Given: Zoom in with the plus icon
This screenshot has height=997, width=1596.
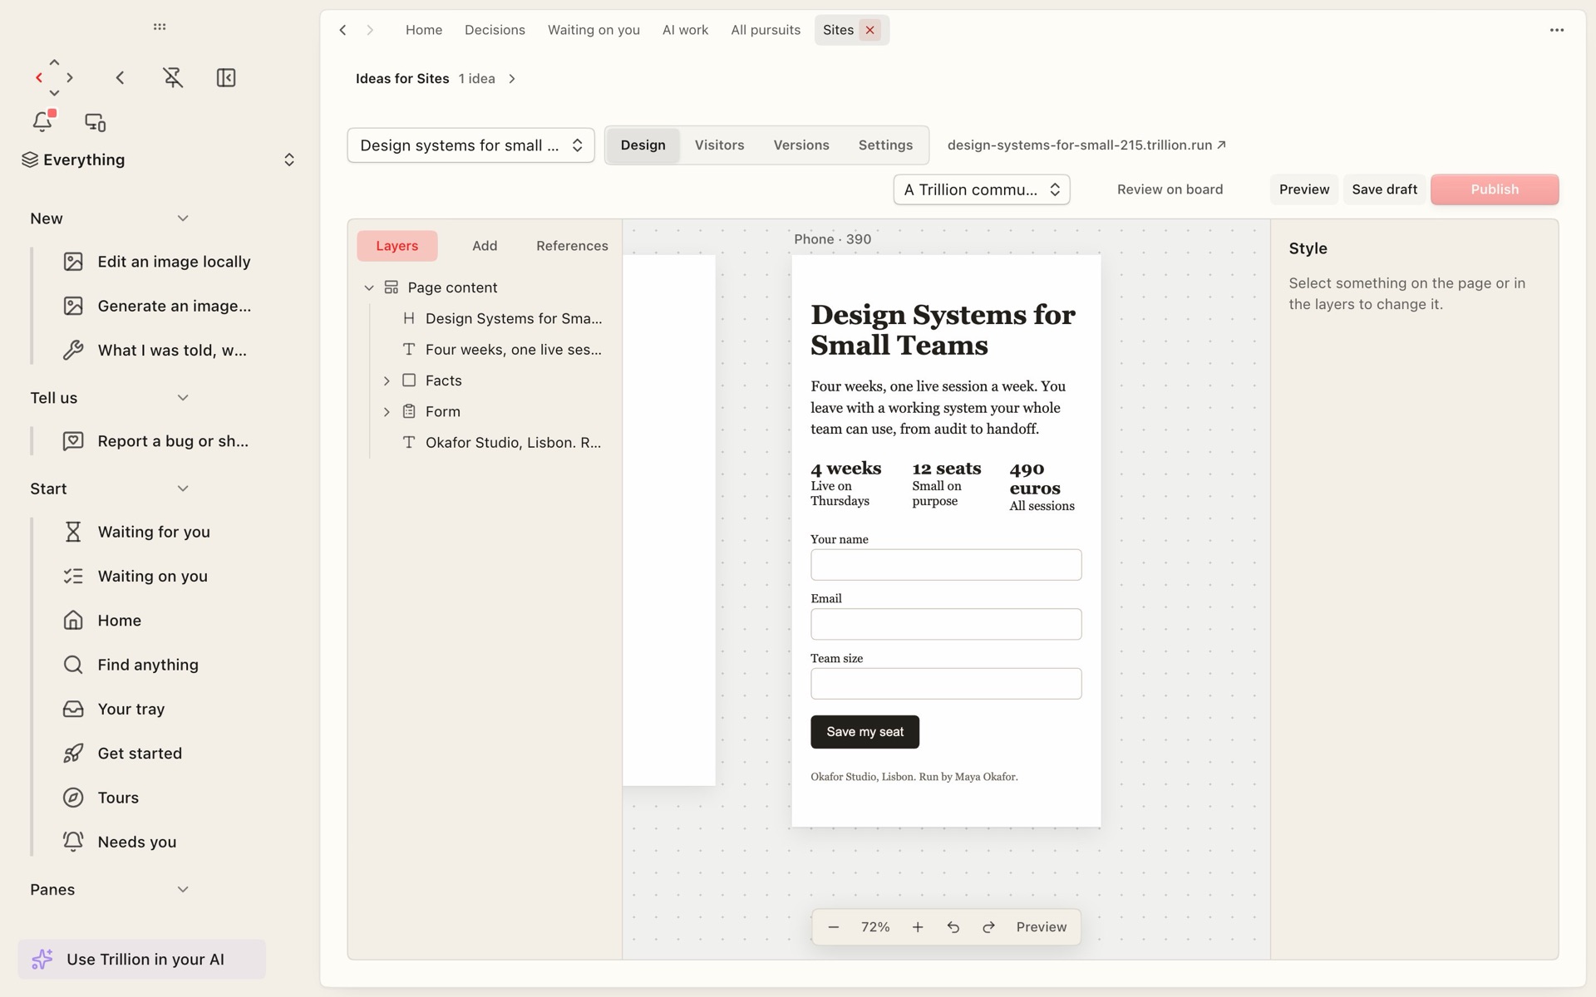Looking at the screenshot, I should tap(918, 927).
